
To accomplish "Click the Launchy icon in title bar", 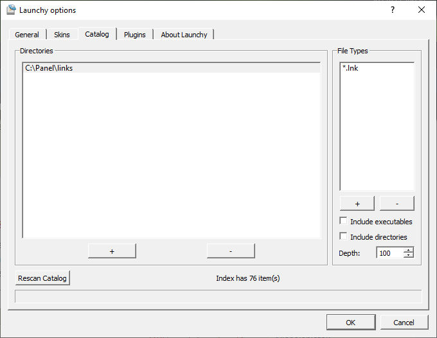I will tap(12, 10).
